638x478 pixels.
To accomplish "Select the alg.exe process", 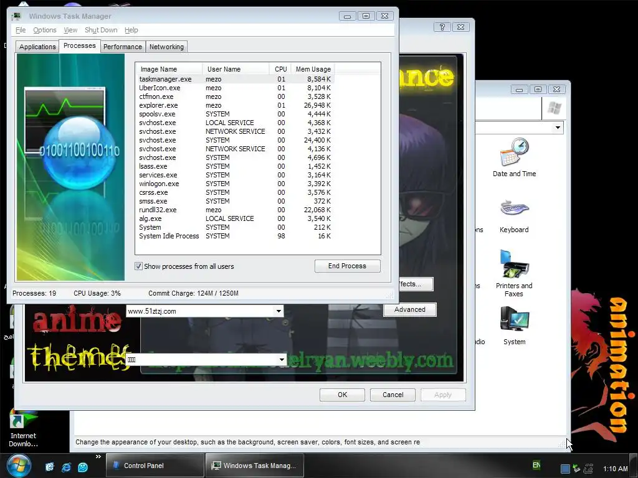I will coord(235,218).
